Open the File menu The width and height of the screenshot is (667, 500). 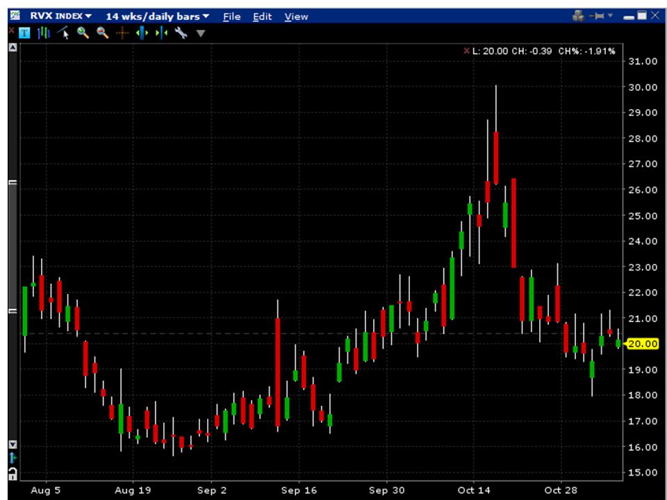coord(232,17)
